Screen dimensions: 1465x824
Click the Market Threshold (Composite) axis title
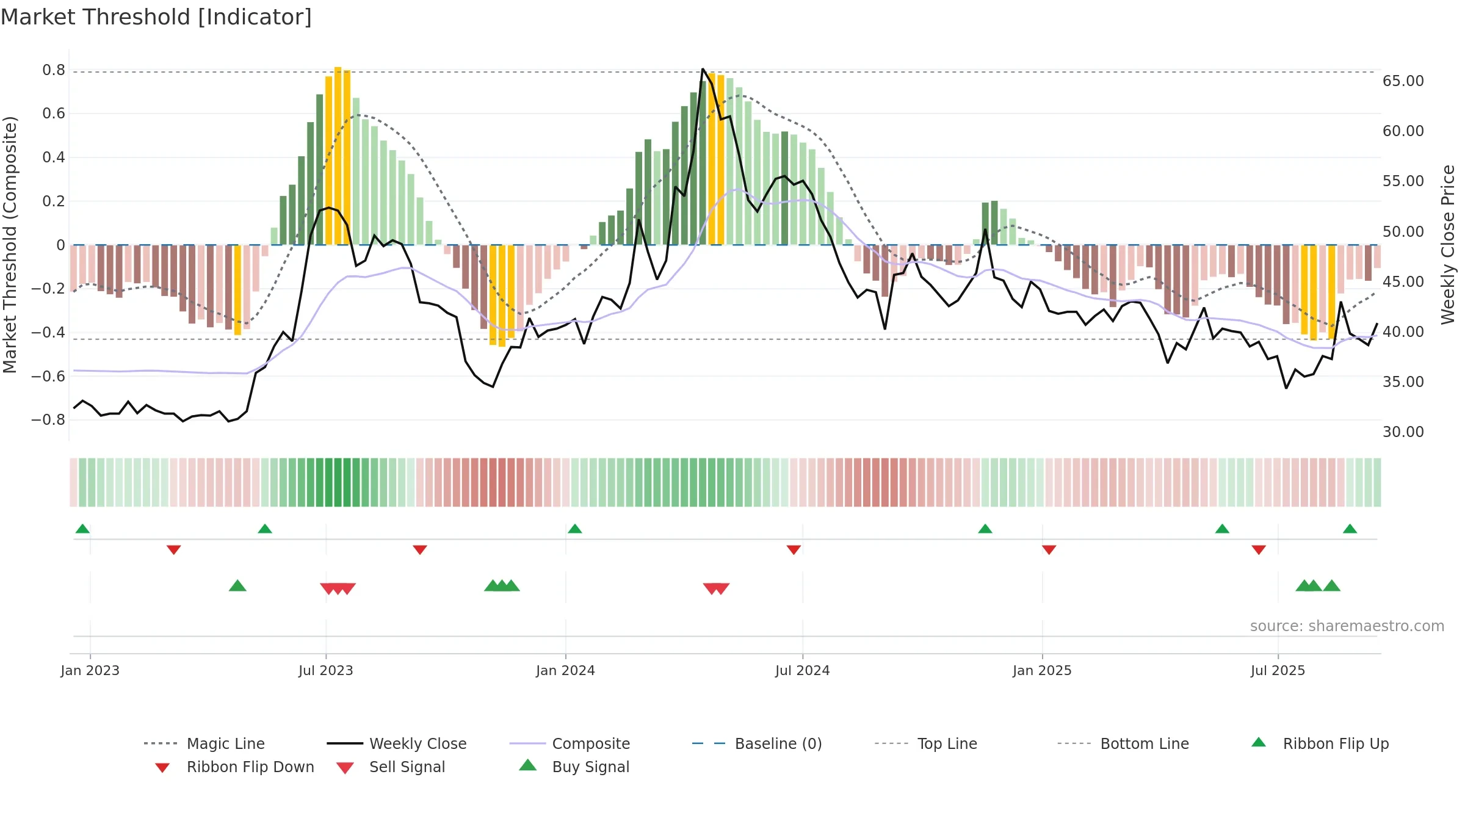pyautogui.click(x=10, y=245)
